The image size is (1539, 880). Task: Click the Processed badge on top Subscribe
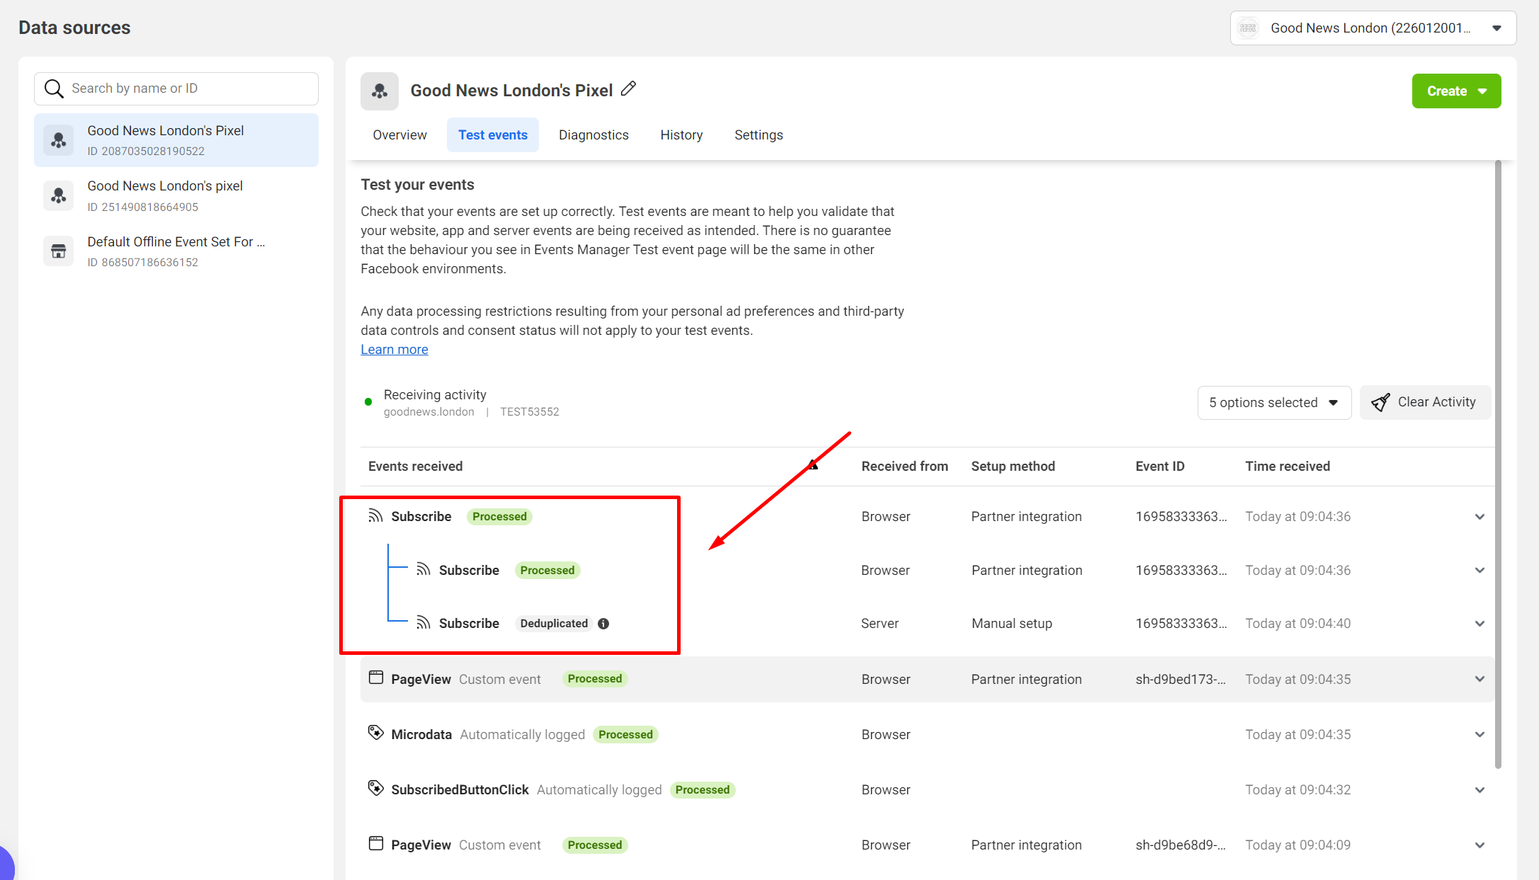(x=499, y=516)
